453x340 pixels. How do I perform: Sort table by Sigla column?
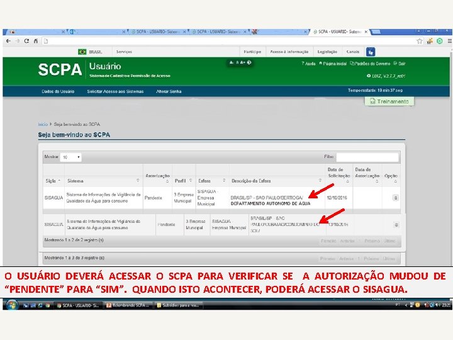(x=53, y=181)
